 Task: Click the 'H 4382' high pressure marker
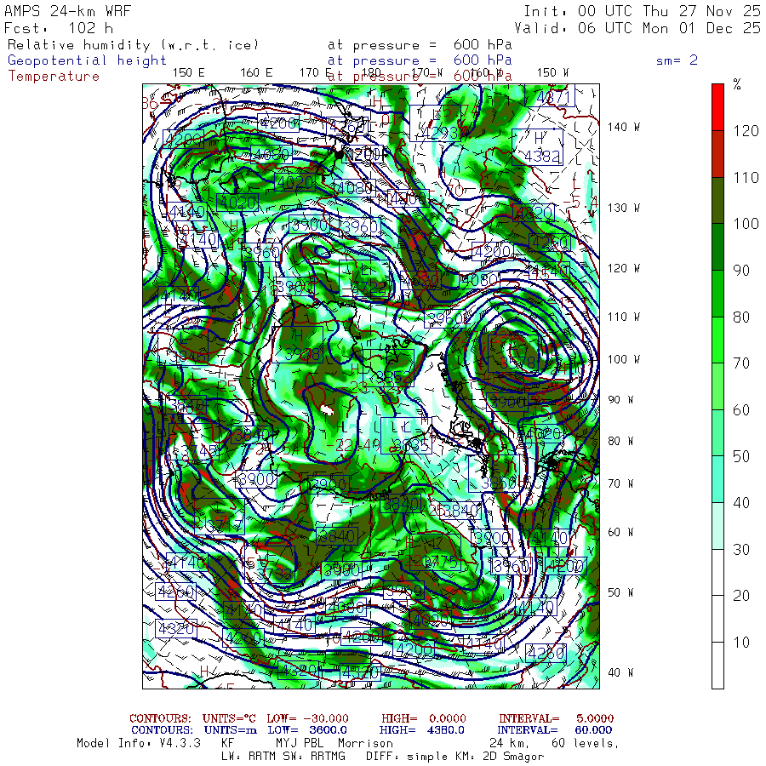[x=540, y=147]
